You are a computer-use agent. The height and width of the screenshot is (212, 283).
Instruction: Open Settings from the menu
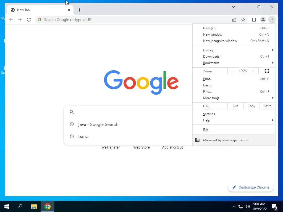coord(234,114)
